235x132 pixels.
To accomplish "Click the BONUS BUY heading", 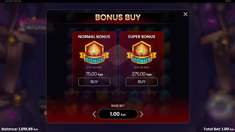I will [118, 18].
